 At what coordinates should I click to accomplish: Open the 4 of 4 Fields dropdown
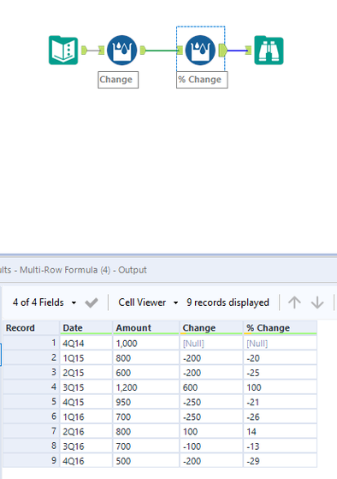[44, 302]
